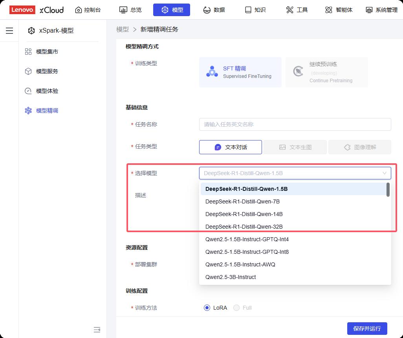Choose Qwen2.5-3B-Instruct option

(x=293, y=277)
